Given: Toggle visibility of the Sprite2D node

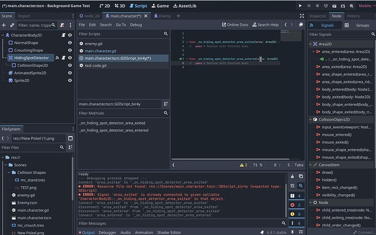Looking at the screenshot, I should click(x=70, y=80).
